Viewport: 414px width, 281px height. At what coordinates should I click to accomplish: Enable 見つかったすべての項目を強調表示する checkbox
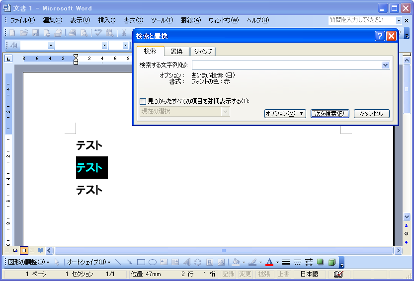[x=143, y=101]
